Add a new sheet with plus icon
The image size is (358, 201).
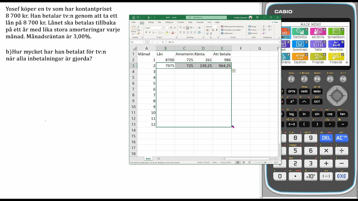[x=159, y=159]
